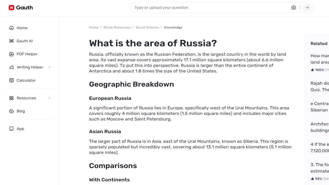
Task: Click the camera upload icon
Action: click(x=294, y=8)
